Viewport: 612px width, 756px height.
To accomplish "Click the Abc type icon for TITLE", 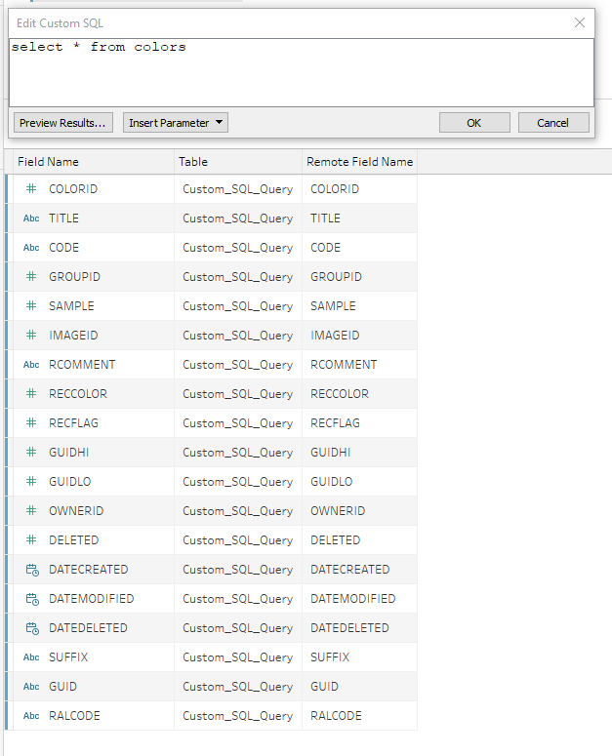I will click(x=31, y=218).
